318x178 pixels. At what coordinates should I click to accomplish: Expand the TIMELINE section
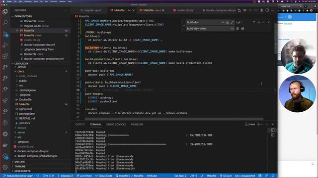[41, 166]
